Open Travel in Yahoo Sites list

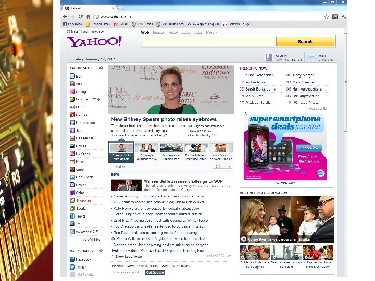[78, 216]
